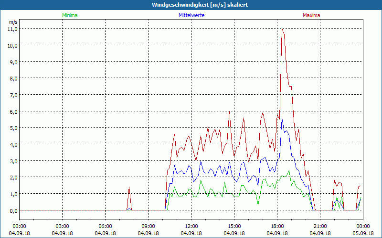Click the 4,0 y-axis value
Image resolution: width=382 pixels, height=238 pixels.
14,145
